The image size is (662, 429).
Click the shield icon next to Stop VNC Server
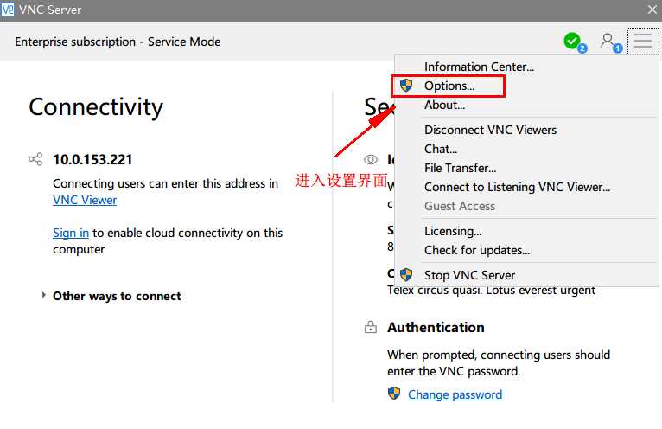click(405, 275)
